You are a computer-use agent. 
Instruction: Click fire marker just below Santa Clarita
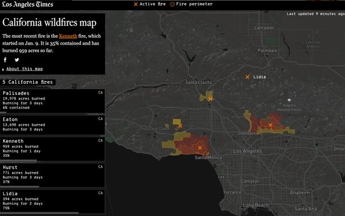click(x=210, y=99)
